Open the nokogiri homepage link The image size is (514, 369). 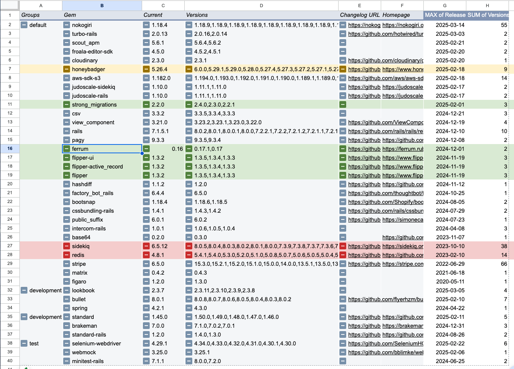pyautogui.click(x=403, y=25)
